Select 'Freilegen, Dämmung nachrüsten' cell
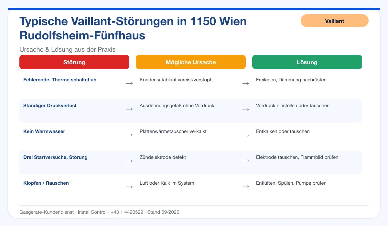 click(x=291, y=80)
